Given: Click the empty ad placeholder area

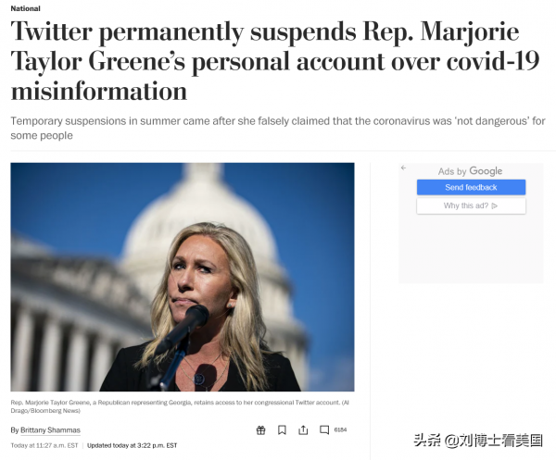Looking at the screenshot, I should 471,248.
